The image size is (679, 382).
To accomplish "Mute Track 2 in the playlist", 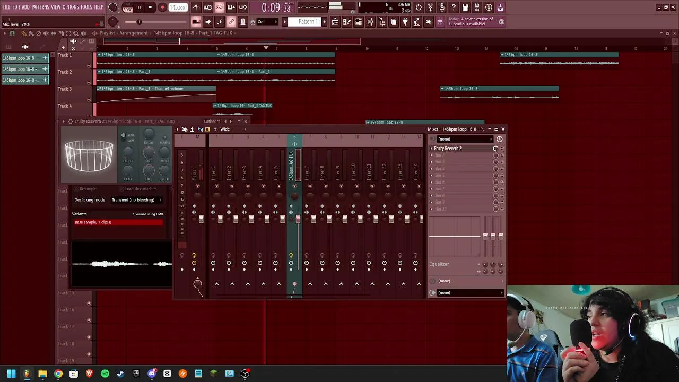I will point(89,83).
